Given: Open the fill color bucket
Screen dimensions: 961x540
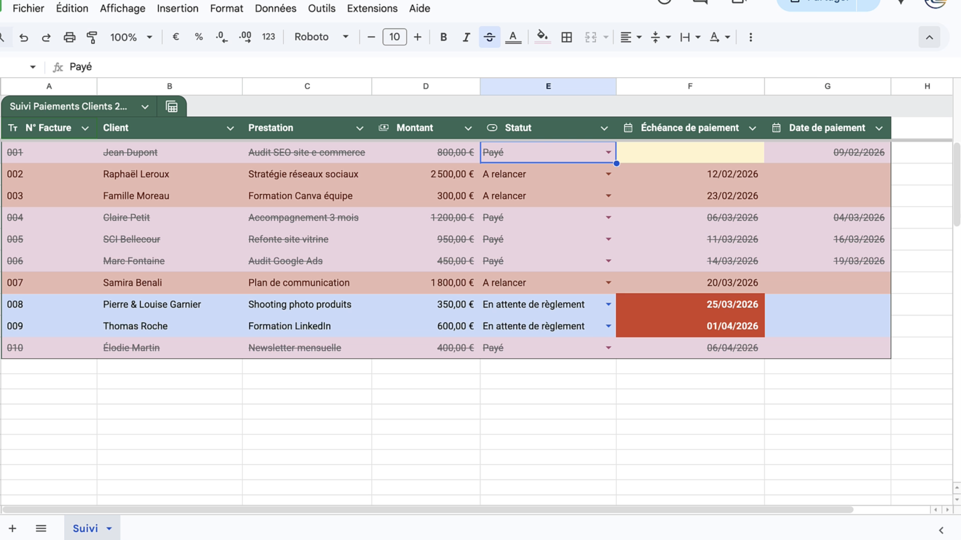Looking at the screenshot, I should 542,37.
